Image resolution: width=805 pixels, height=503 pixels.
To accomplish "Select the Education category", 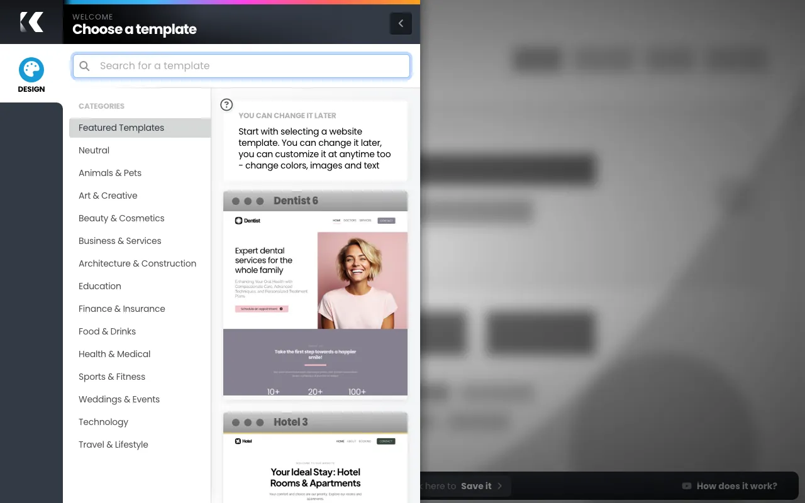I will tap(140, 286).
